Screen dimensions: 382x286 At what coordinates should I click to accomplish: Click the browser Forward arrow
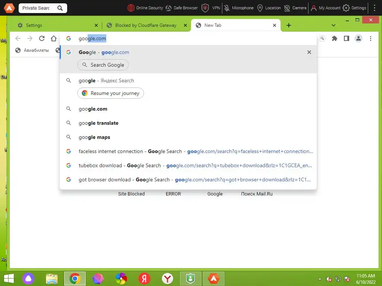(x=30, y=38)
